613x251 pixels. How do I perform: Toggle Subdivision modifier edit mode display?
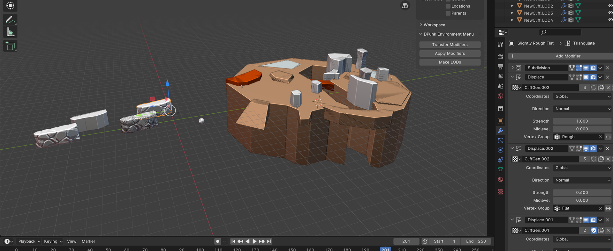coord(579,68)
